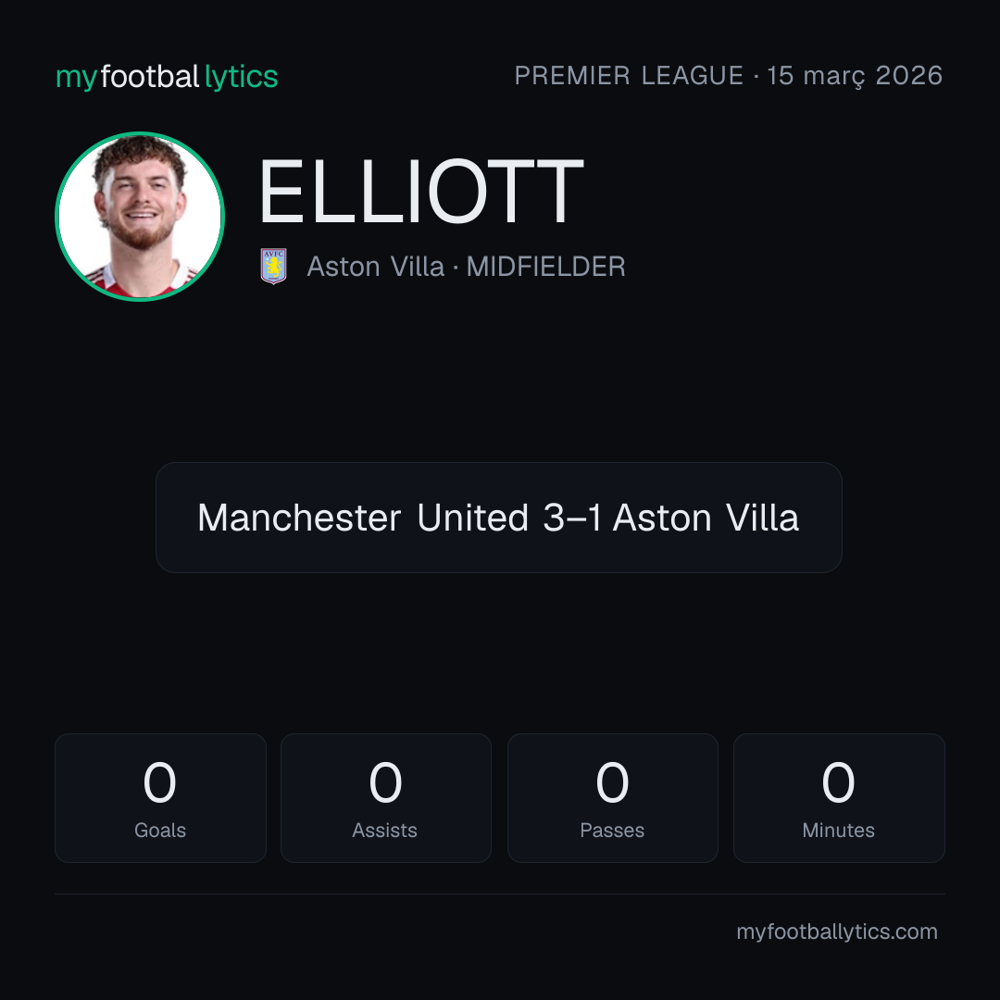Image resolution: width=1000 pixels, height=1000 pixels.
Task: Open the player photo avatar
Action: pyautogui.click(x=140, y=216)
